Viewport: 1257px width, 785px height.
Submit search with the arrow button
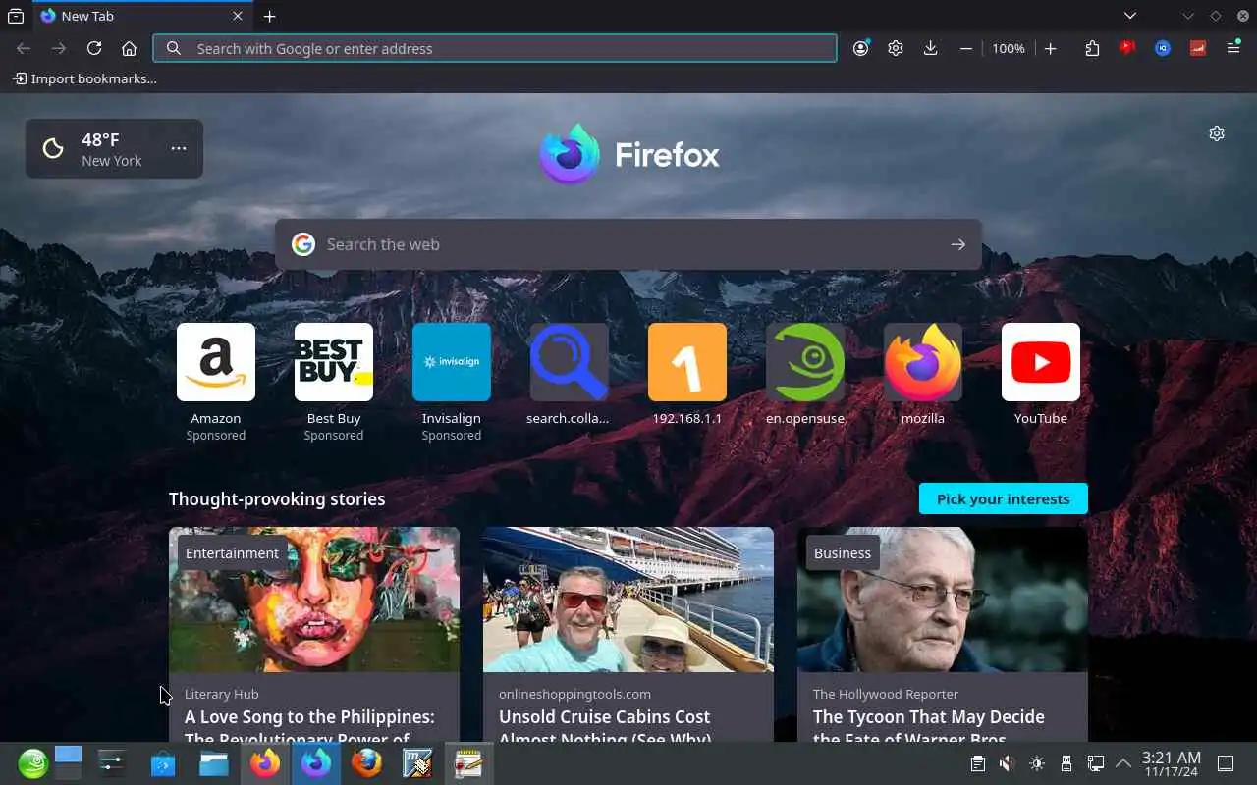coord(958,244)
